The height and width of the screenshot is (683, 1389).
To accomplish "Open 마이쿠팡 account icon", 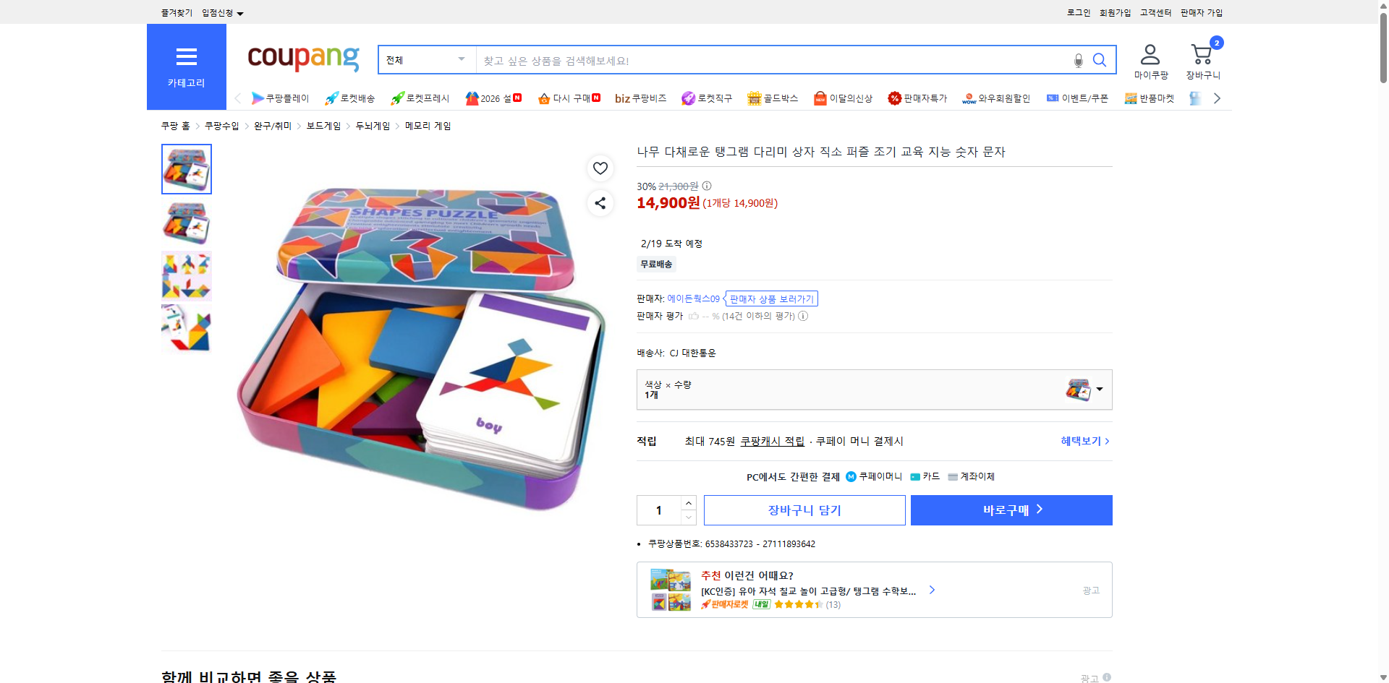I will (x=1149, y=54).
